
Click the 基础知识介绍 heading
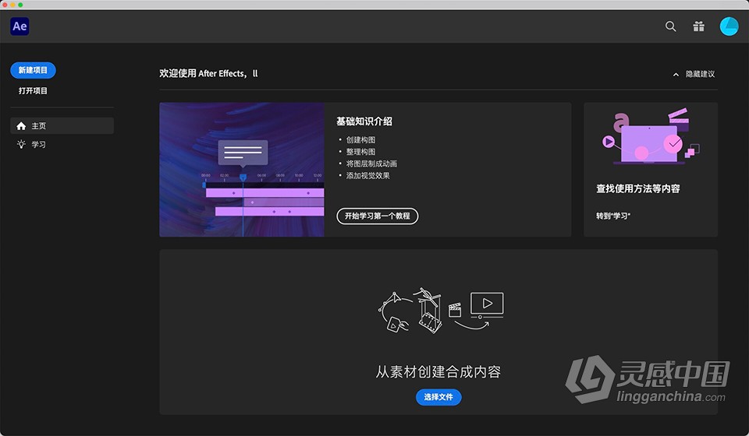coord(364,121)
